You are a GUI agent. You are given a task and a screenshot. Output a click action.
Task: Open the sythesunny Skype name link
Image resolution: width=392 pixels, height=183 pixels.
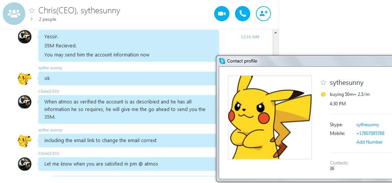(x=367, y=125)
